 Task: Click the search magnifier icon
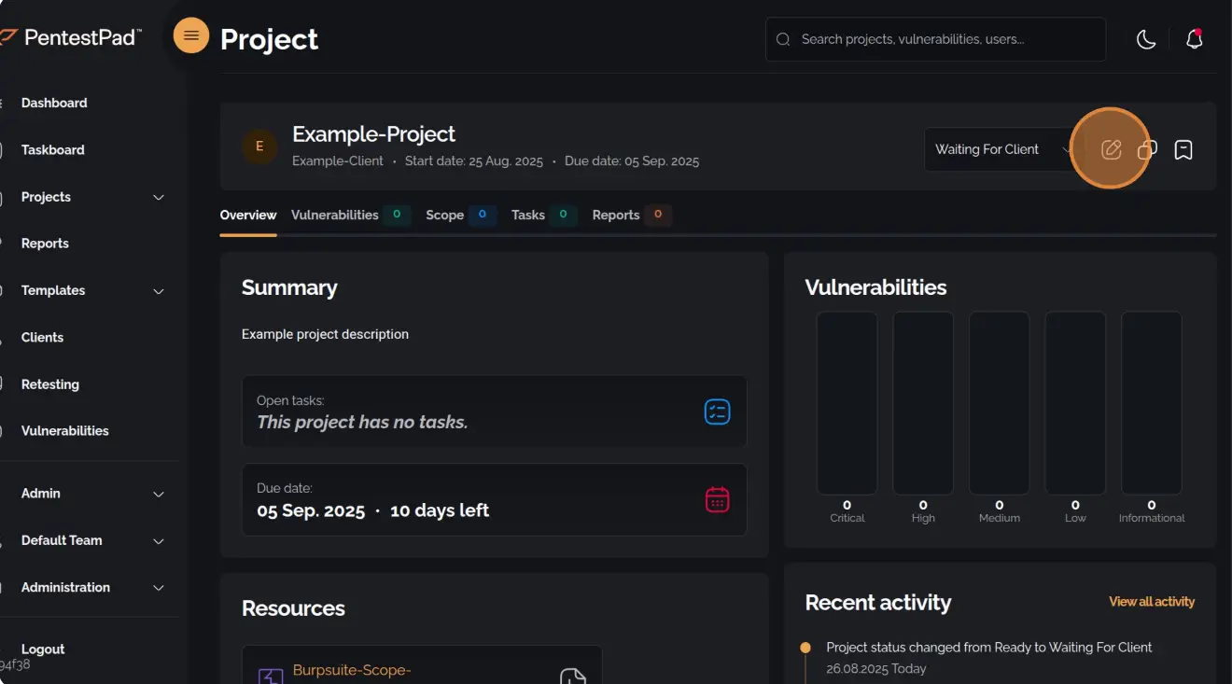tap(783, 39)
